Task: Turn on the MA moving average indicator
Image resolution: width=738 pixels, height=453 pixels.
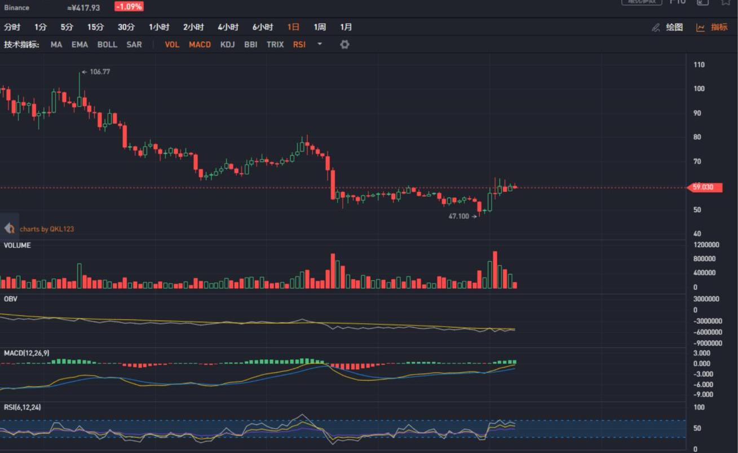Action: point(56,44)
